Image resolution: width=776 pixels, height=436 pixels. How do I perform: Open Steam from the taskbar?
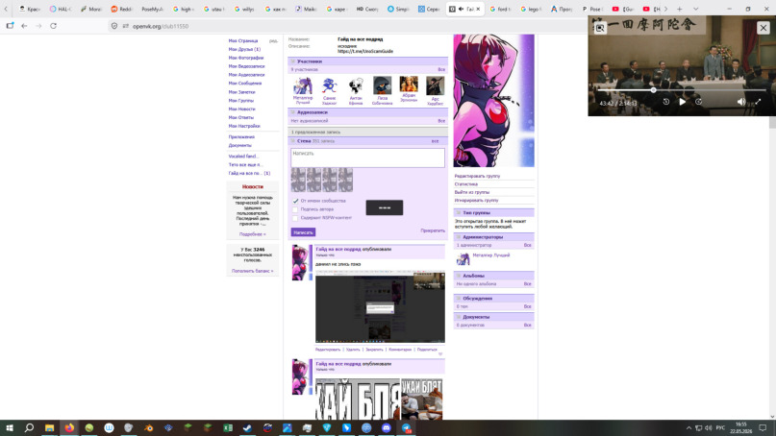tap(247, 427)
